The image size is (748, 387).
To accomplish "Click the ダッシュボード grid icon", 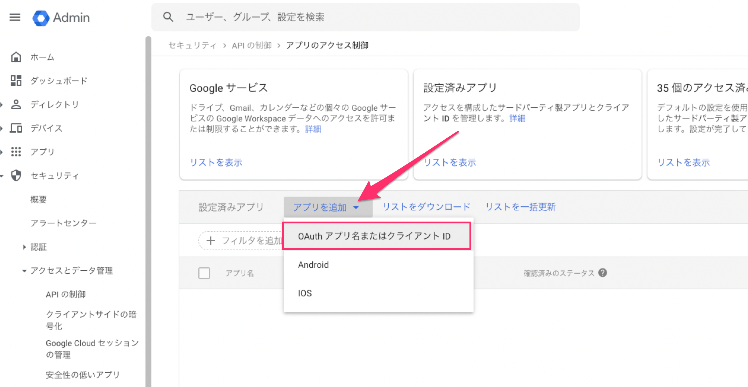I will (x=16, y=81).
